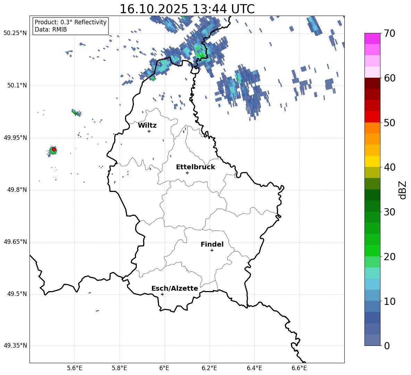
Task: Click the title '16.10.2025 13:44 UTC'
Action: click(187, 9)
